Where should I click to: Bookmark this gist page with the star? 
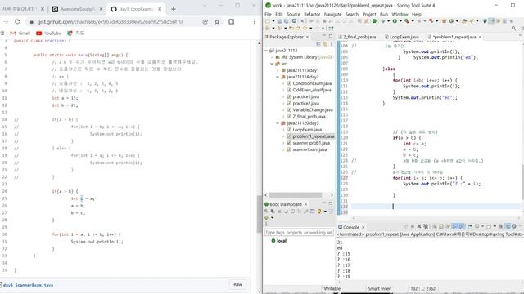coord(217,22)
